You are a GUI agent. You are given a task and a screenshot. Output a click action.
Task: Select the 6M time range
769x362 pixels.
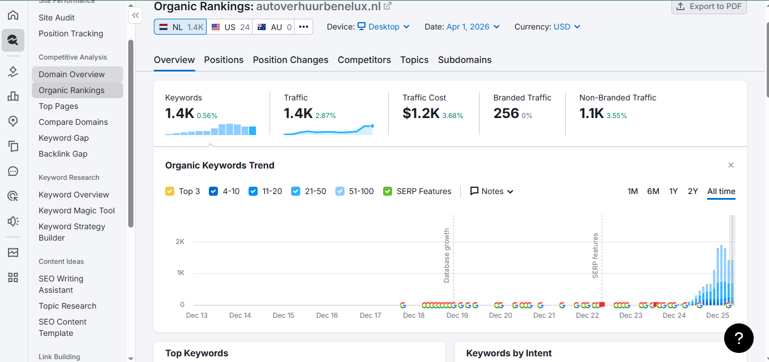(653, 191)
